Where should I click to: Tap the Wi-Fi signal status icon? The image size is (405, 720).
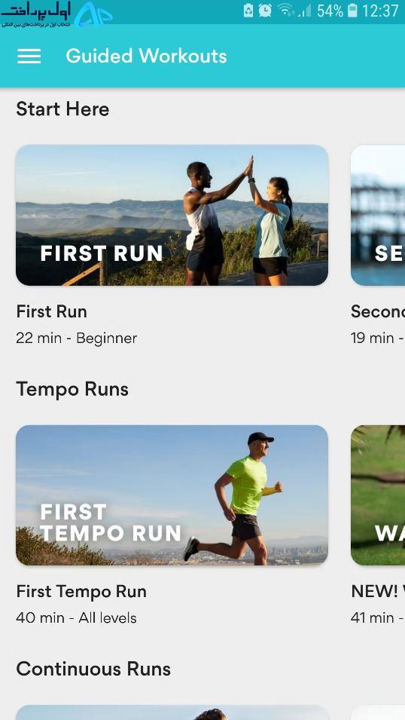286,10
